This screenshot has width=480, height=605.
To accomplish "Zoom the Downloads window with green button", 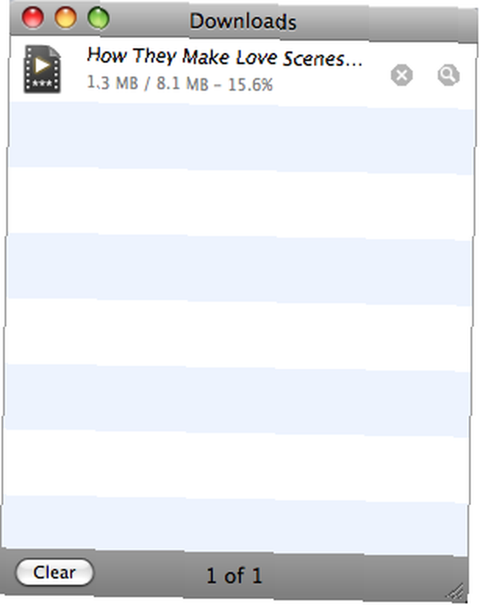I will click(99, 18).
